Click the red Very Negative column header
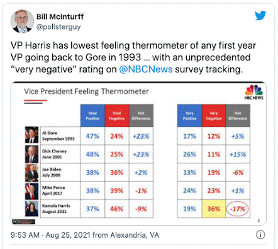 tap(214, 115)
